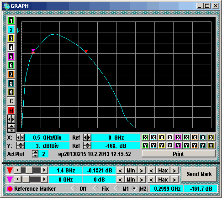Toggle yellow Y autoscale button
This screenshot has width=222, height=198.
(x=162, y=146)
